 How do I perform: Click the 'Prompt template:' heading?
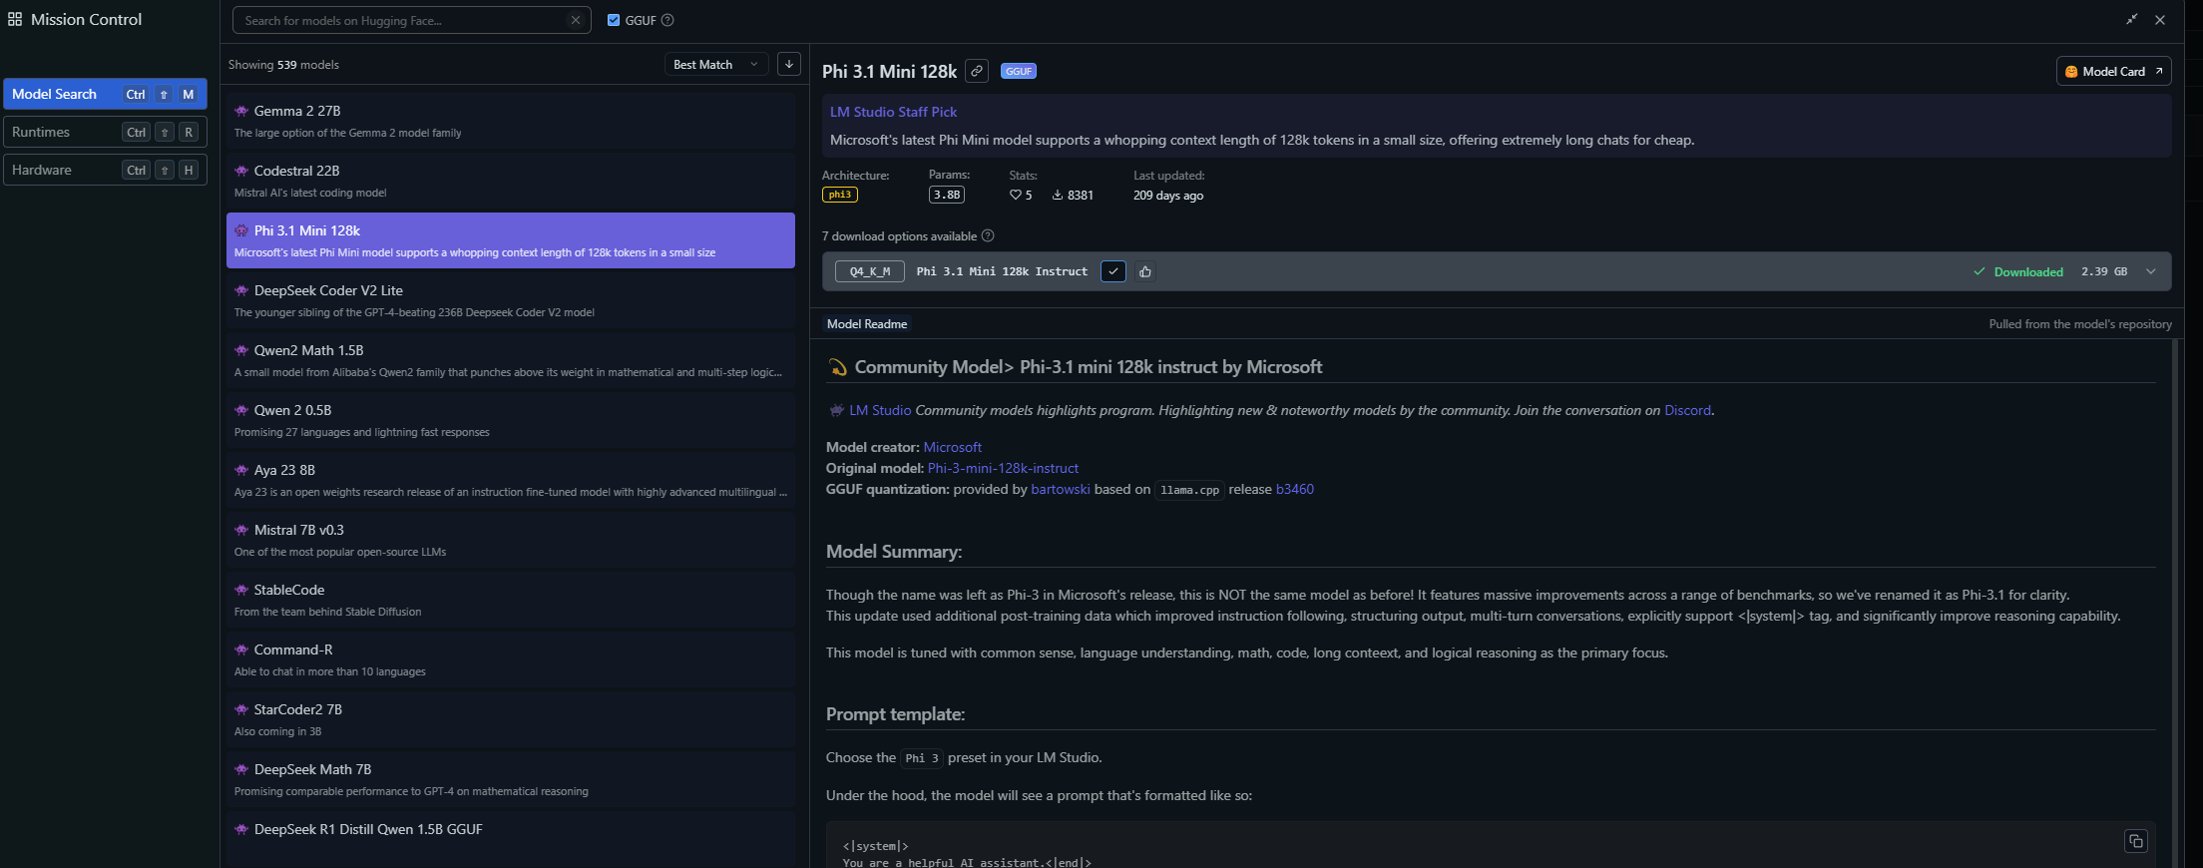point(895,714)
